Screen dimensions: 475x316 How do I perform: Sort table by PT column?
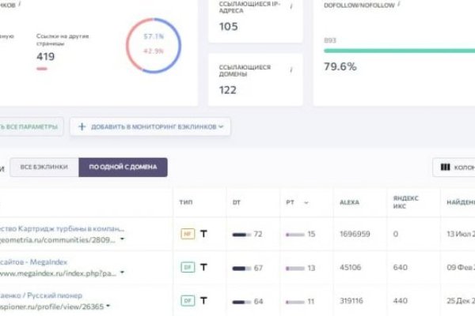[295, 202]
